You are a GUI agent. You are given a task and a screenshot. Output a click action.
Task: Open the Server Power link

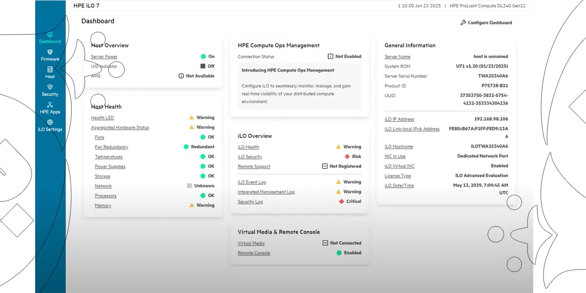[104, 57]
